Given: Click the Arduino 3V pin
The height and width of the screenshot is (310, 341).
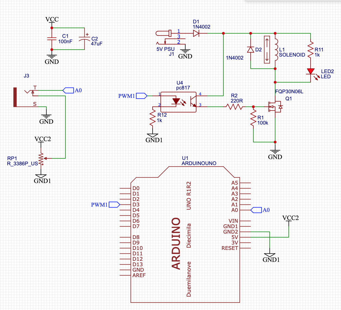Looking at the screenshot, I should pyautogui.click(x=245, y=243).
